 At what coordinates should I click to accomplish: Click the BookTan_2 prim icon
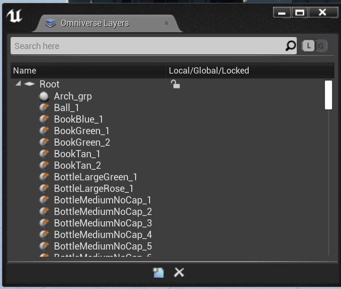click(44, 165)
